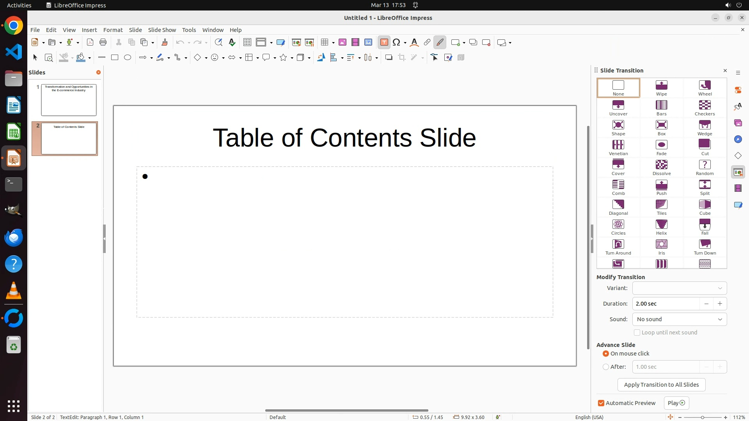Select the On mouse click radio button
The height and width of the screenshot is (421, 749).
[606, 354]
